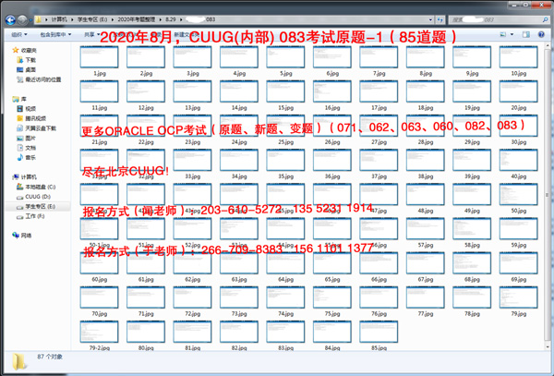554x376 pixels.
Task: Select thumbnail 16.jpg
Action: (332, 91)
